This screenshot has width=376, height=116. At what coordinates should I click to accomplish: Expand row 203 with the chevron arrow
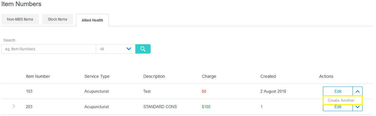(x=14, y=106)
